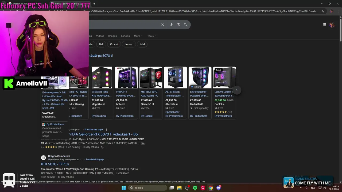Open Spotify from taskbar
342x192 pixels.
(195, 188)
